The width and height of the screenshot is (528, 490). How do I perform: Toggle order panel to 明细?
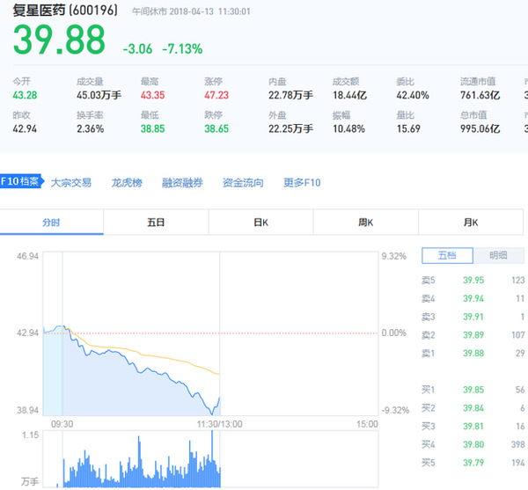click(498, 256)
